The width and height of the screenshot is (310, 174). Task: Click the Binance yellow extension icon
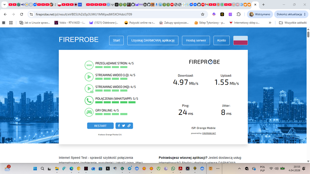pyautogui.click(x=222, y=14)
